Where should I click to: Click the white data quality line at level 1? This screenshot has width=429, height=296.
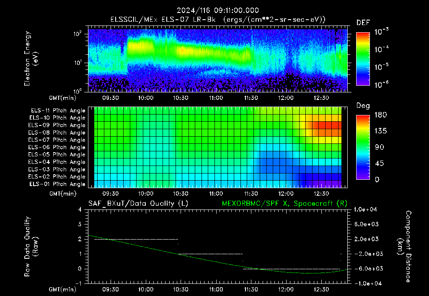[x=210, y=254]
